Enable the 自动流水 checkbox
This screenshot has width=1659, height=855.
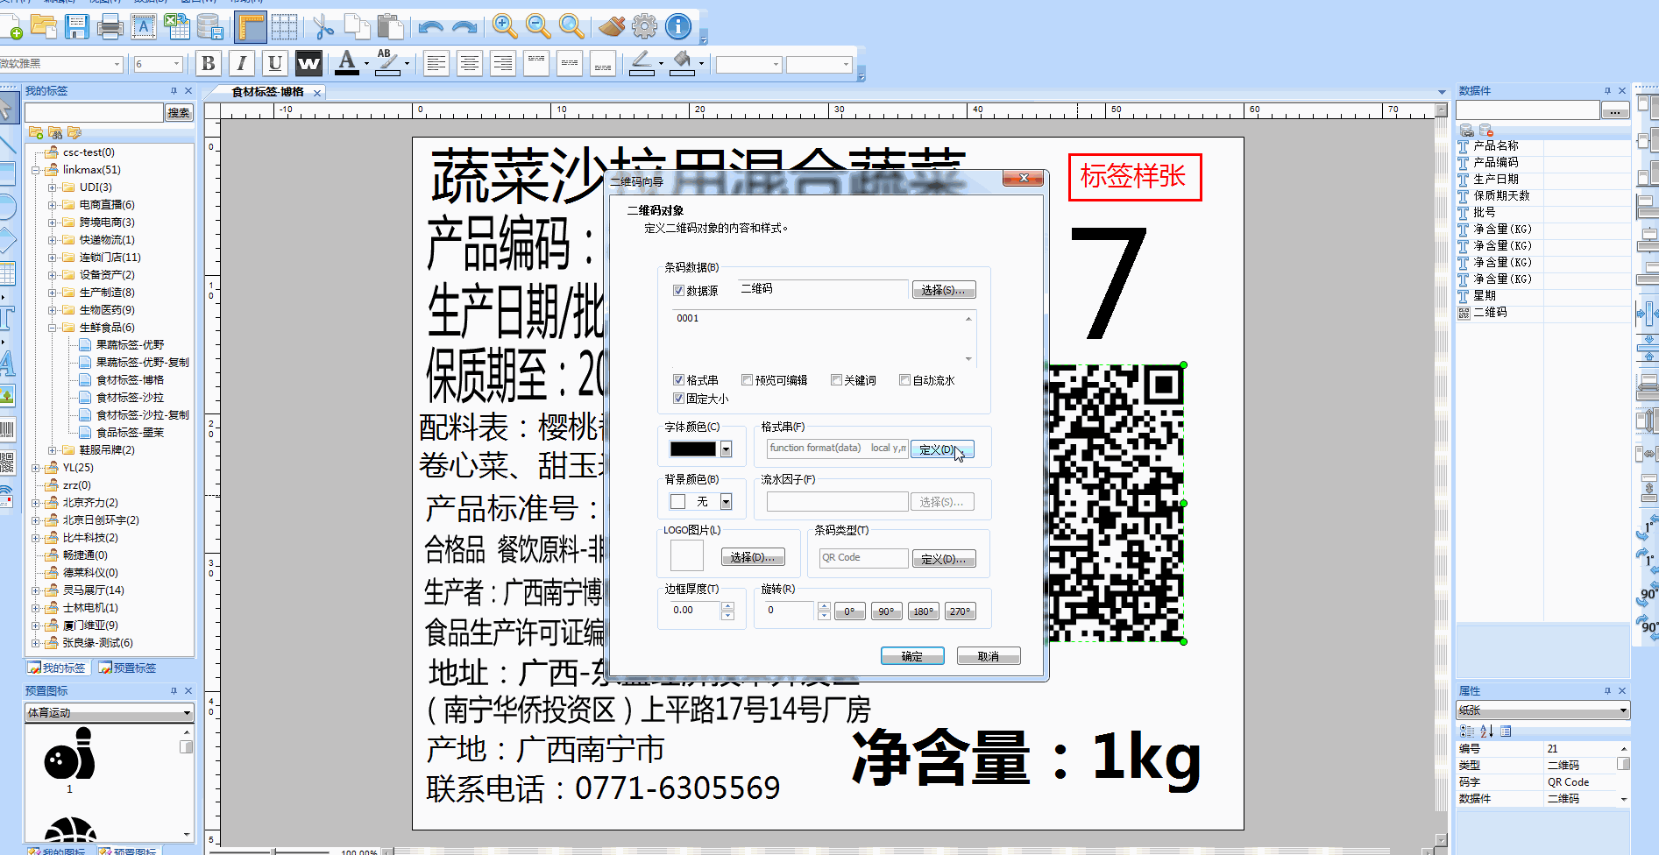904,380
